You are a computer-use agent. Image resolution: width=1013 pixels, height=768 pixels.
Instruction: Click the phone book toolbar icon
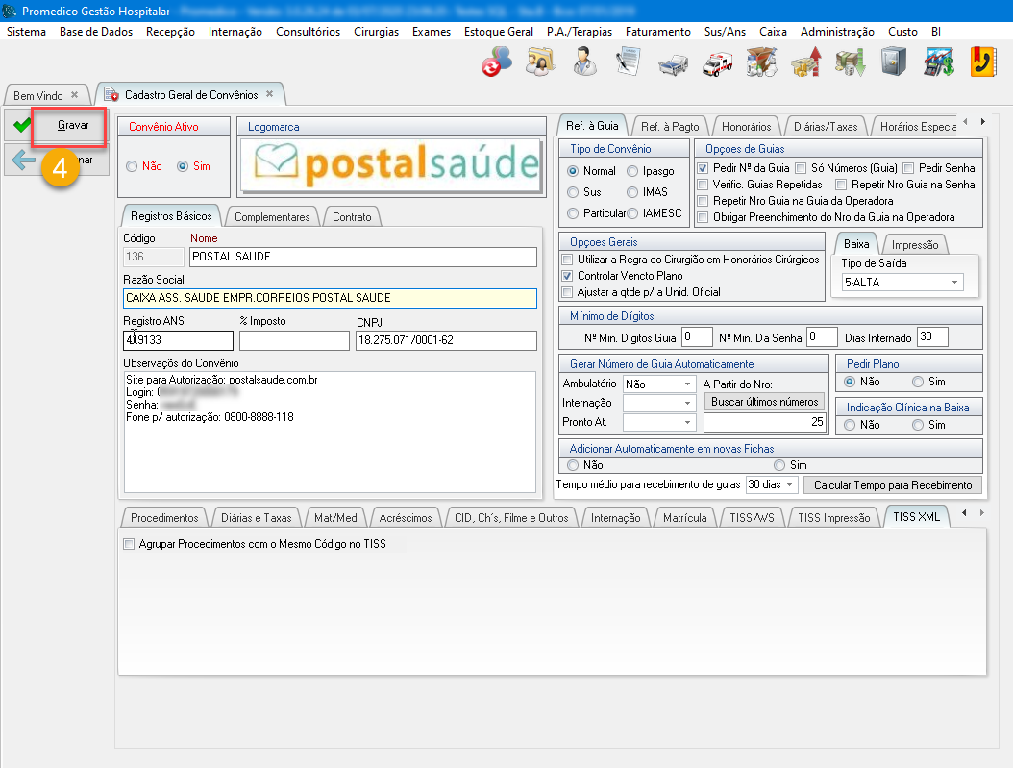982,62
